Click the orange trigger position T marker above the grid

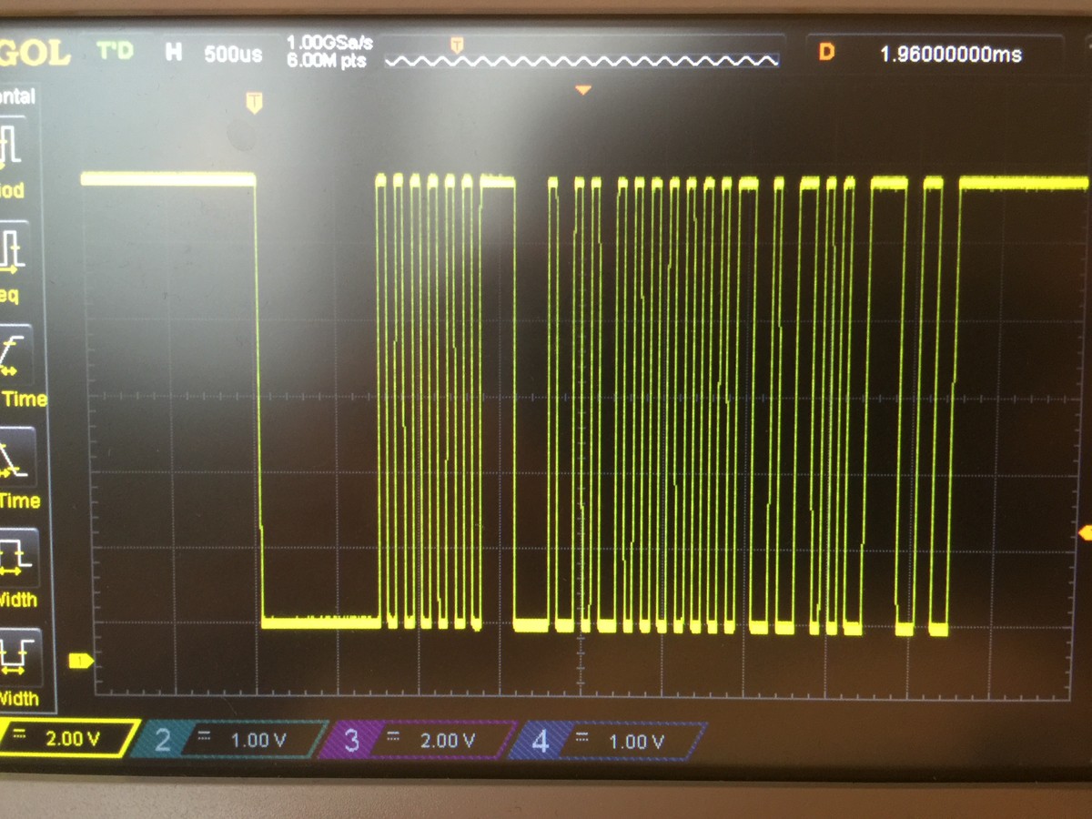coord(254,102)
